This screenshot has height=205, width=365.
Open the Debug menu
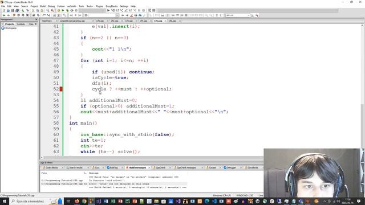click(51, 6)
